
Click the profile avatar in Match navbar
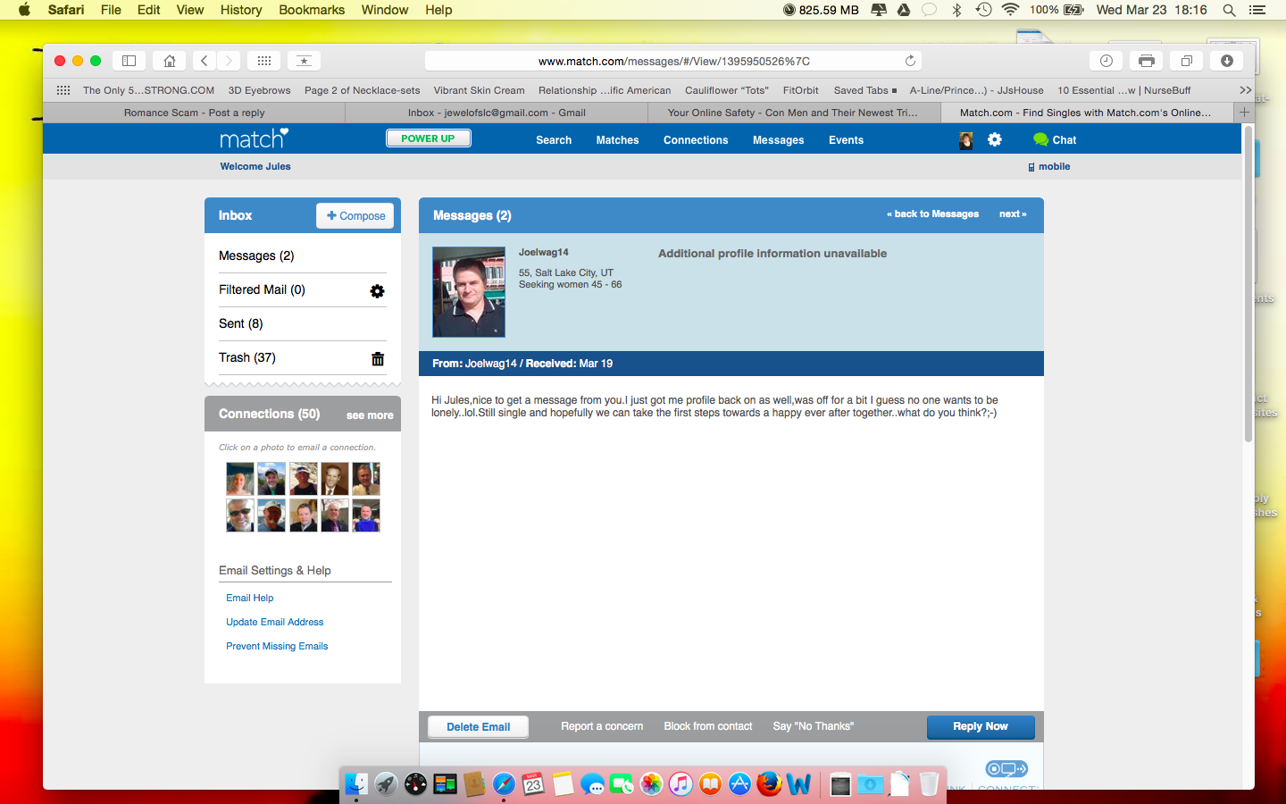965,140
